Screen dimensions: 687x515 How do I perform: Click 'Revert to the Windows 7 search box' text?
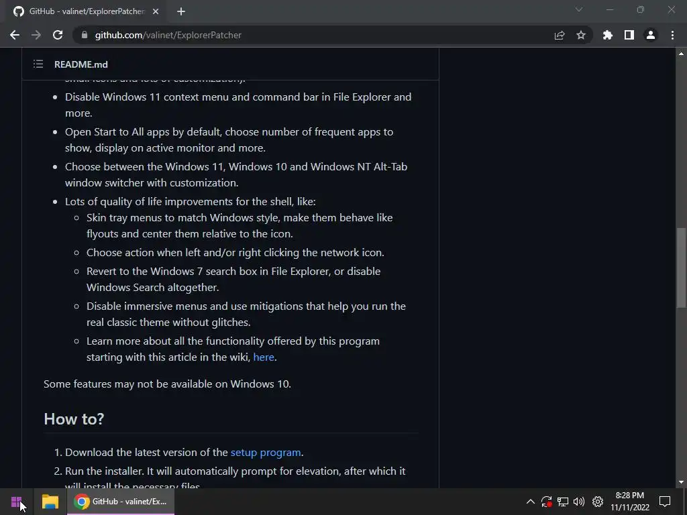pyautogui.click(x=233, y=280)
